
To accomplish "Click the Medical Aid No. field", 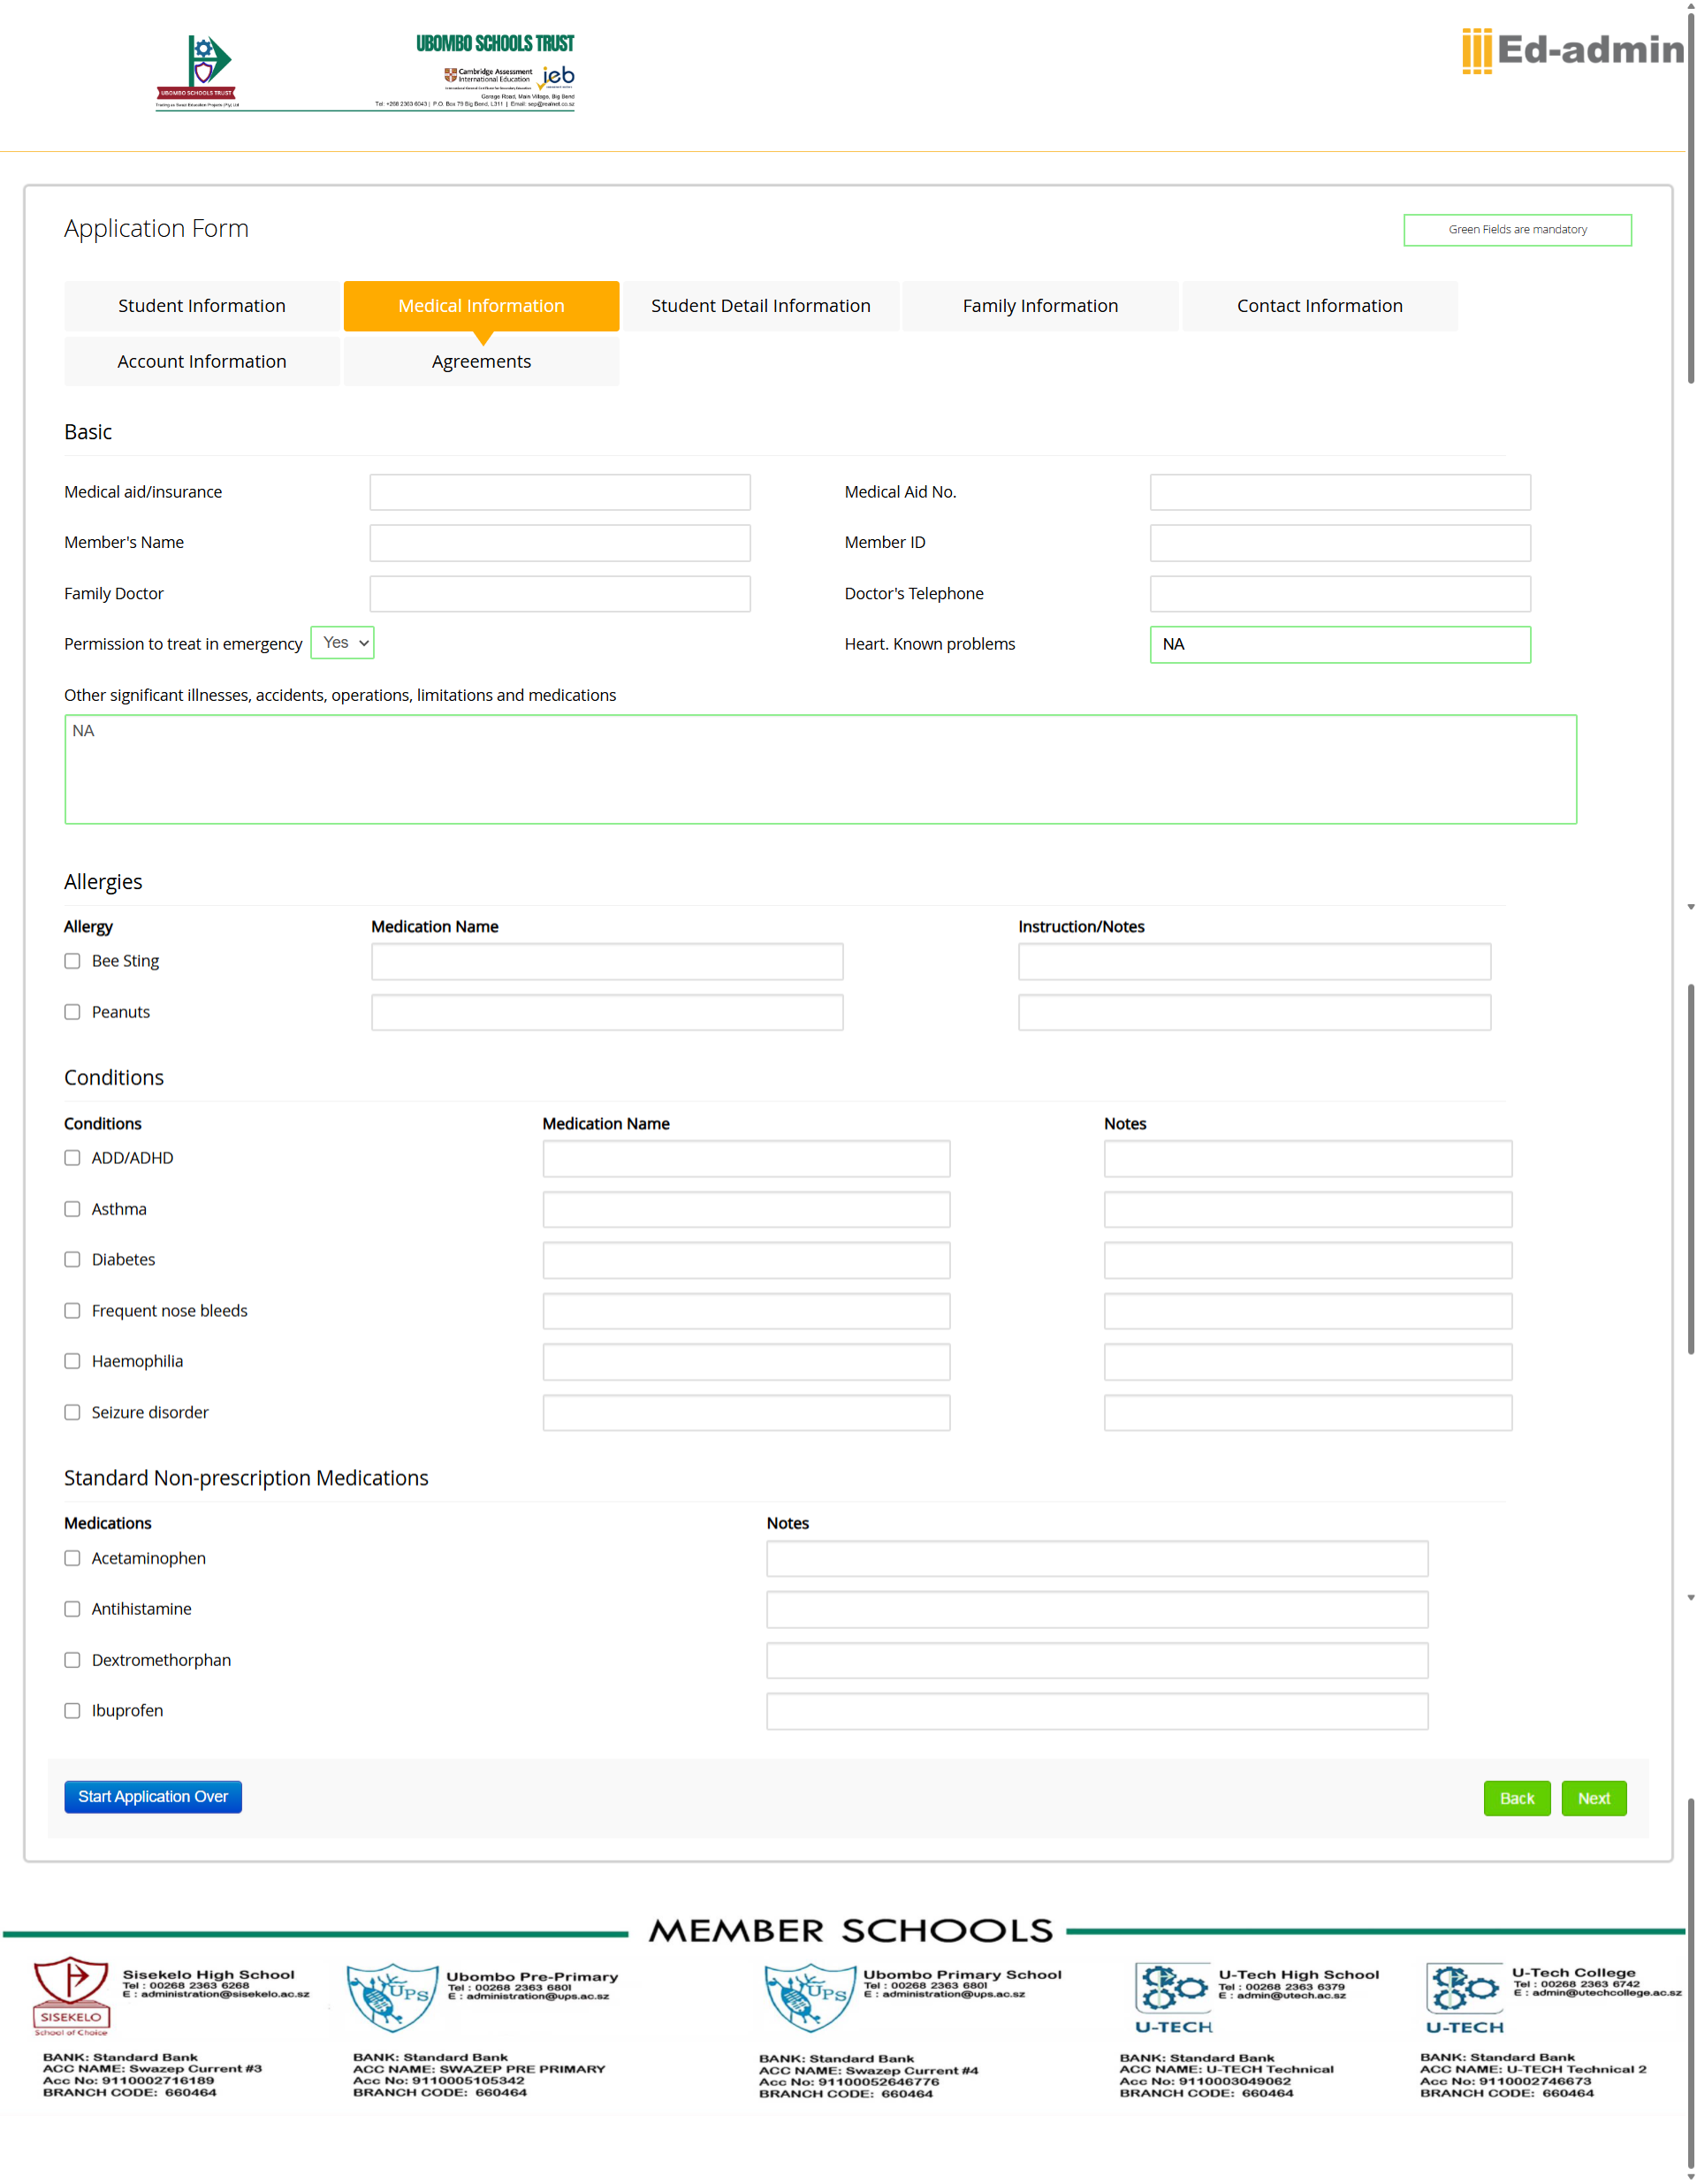I will click(x=1340, y=492).
